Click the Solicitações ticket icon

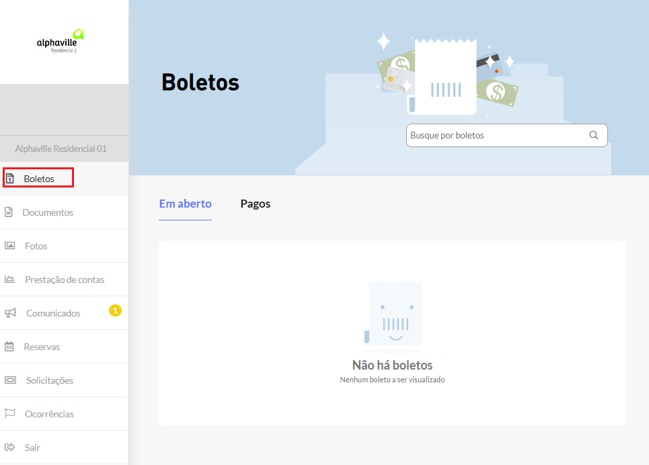pos(10,380)
